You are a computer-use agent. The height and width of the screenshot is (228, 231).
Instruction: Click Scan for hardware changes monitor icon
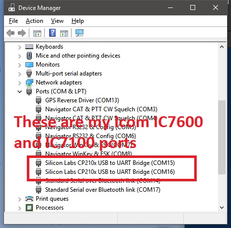coord(79,33)
